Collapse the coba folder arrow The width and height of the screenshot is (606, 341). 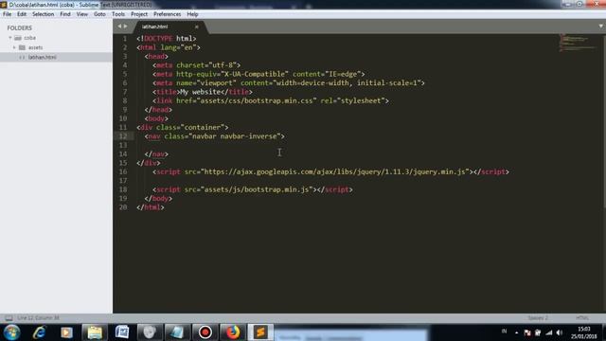pos(10,38)
